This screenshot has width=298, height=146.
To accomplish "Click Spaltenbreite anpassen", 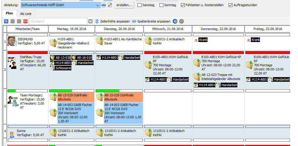I will [x=151, y=21].
